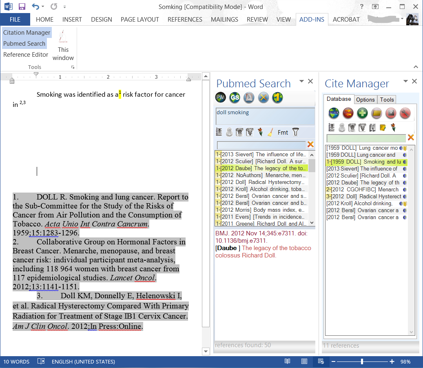Image resolution: width=423 pixels, height=368 pixels.
Task: Click the red wrench icon in Cite Manager
Action: pos(405,113)
